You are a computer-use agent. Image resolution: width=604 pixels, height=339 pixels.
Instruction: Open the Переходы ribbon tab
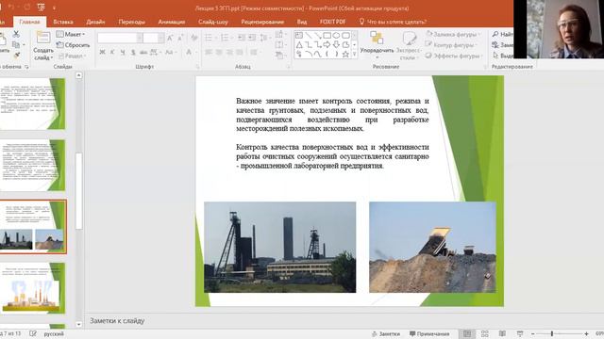point(132,22)
